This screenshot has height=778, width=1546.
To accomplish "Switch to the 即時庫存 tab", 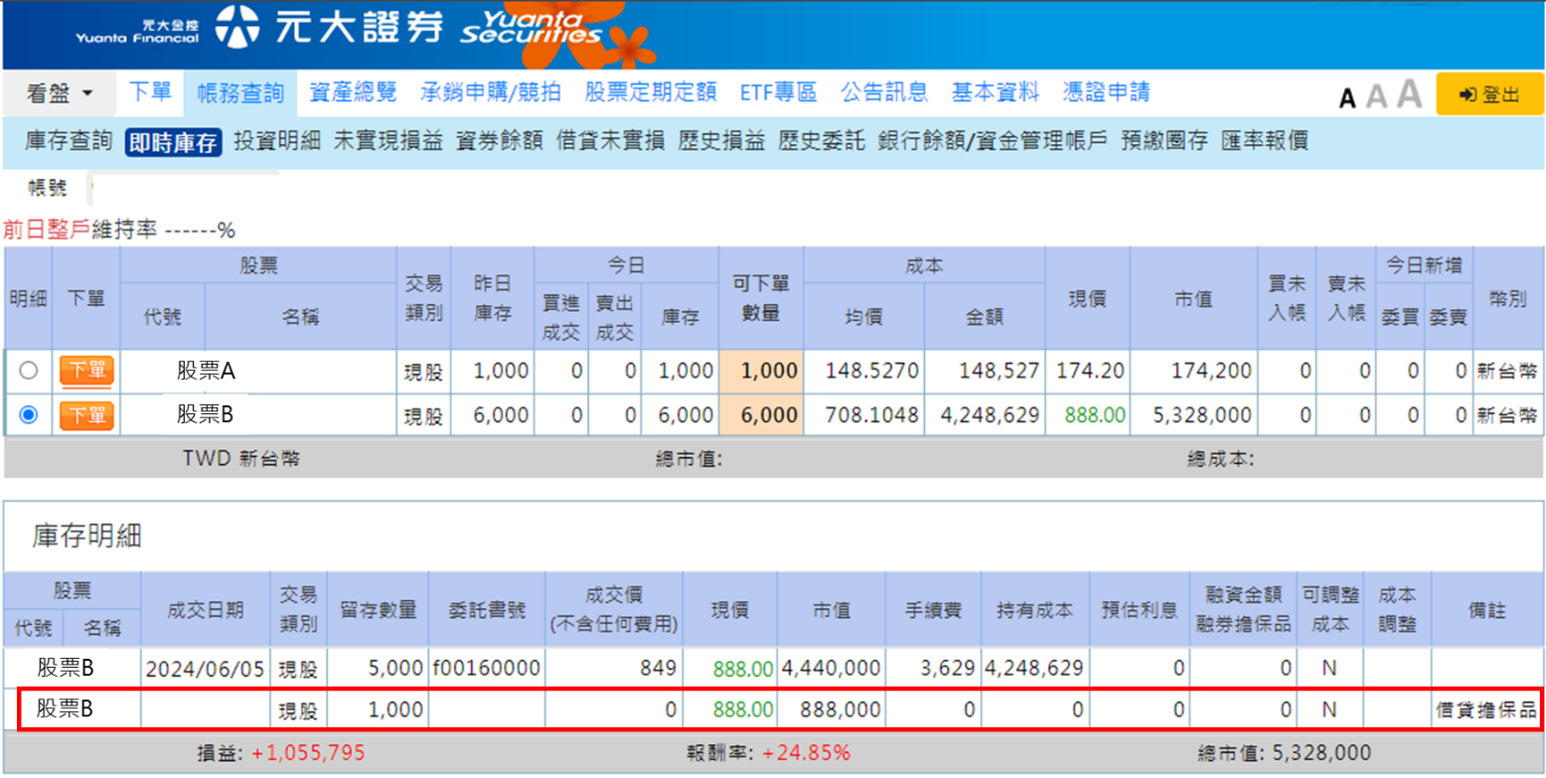I will 173,143.
